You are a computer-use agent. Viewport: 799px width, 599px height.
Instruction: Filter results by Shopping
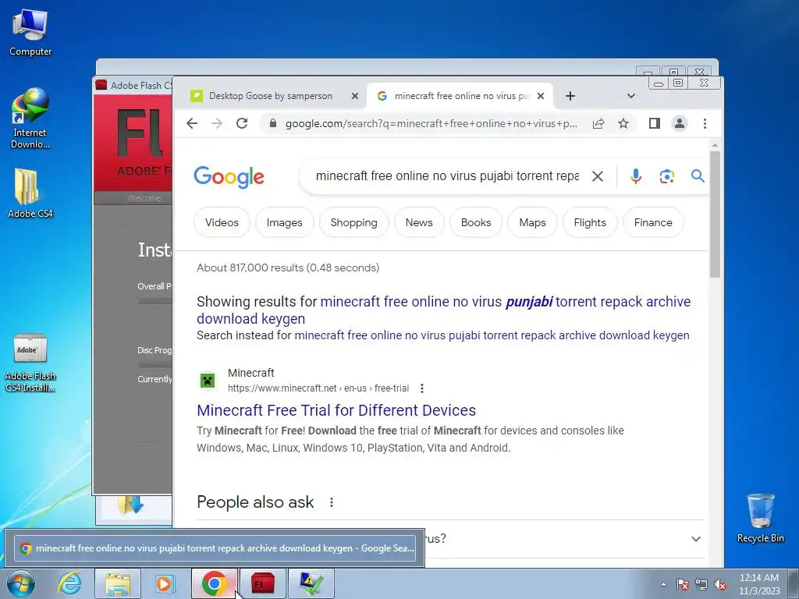click(x=353, y=222)
